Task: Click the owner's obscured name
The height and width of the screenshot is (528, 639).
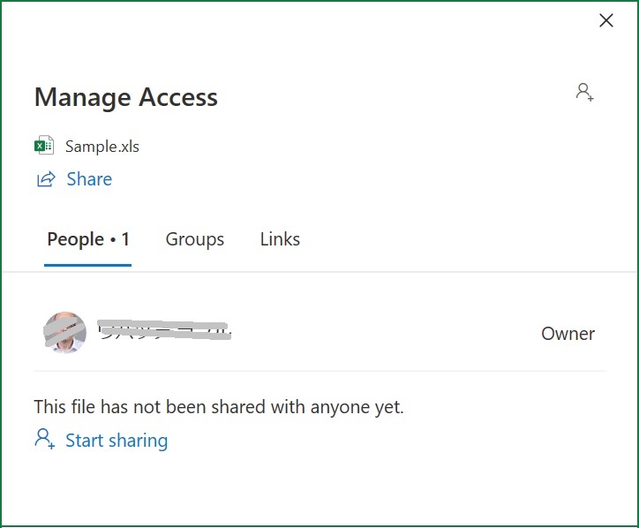Action: (x=164, y=330)
